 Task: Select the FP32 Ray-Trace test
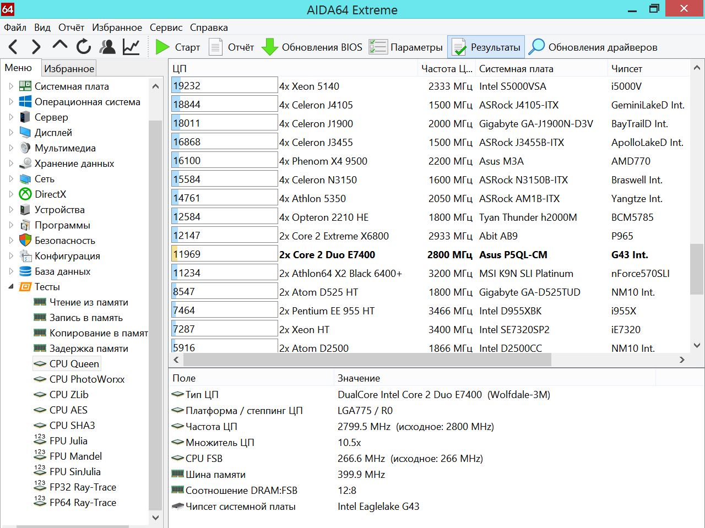point(83,487)
